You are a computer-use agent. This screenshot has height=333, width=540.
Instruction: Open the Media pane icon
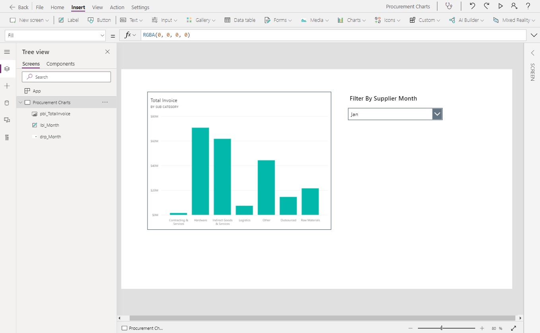pyautogui.click(x=7, y=120)
